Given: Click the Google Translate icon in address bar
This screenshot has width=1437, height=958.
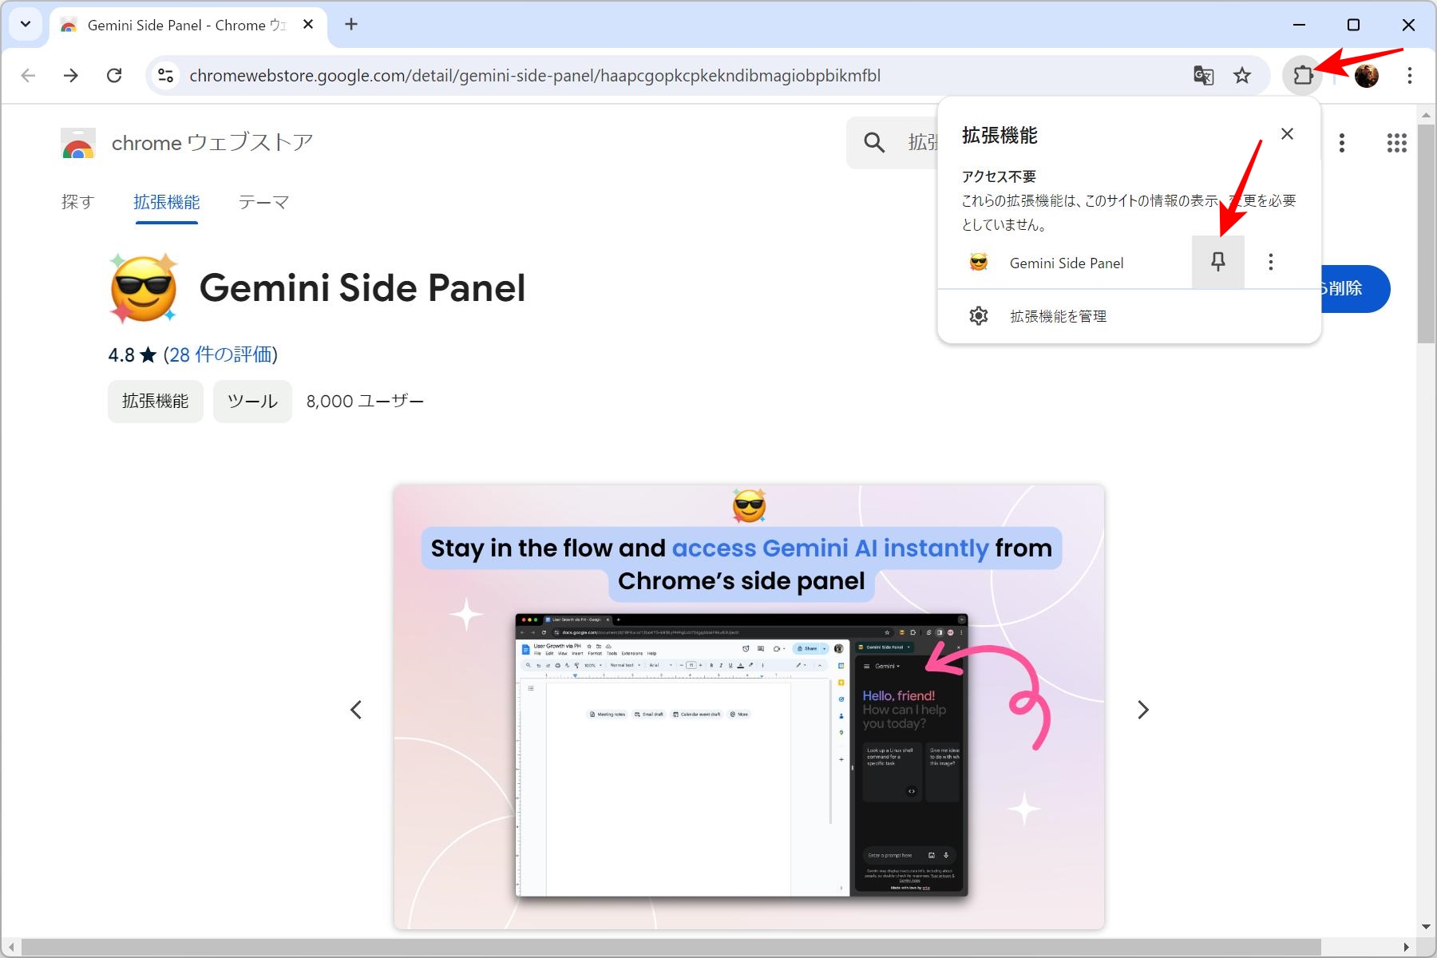Looking at the screenshot, I should (1203, 76).
